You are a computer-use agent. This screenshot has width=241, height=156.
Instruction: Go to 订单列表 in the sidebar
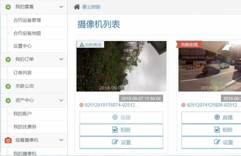click(x=23, y=73)
